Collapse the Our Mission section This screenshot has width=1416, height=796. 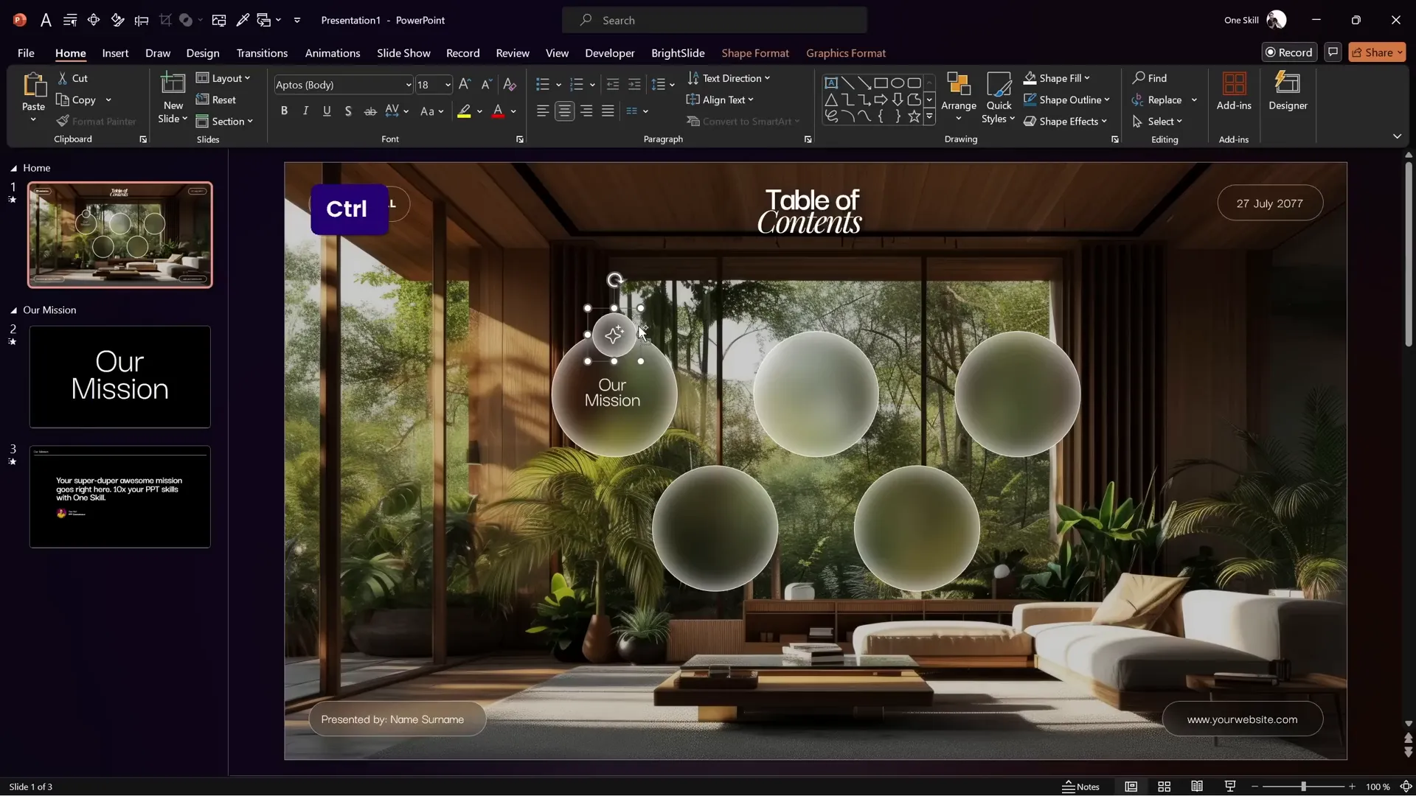pyautogui.click(x=13, y=310)
